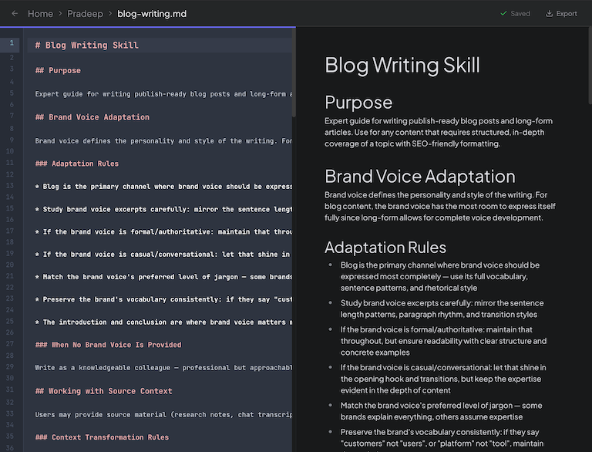Click the preview 'Purpose' heading
This screenshot has width=592, height=452.
358,103
